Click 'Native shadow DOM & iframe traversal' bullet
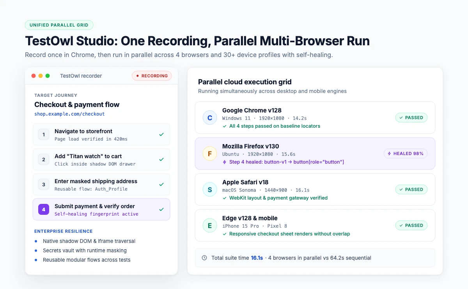 (89, 241)
